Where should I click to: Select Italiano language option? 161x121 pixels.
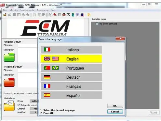(x=71, y=50)
